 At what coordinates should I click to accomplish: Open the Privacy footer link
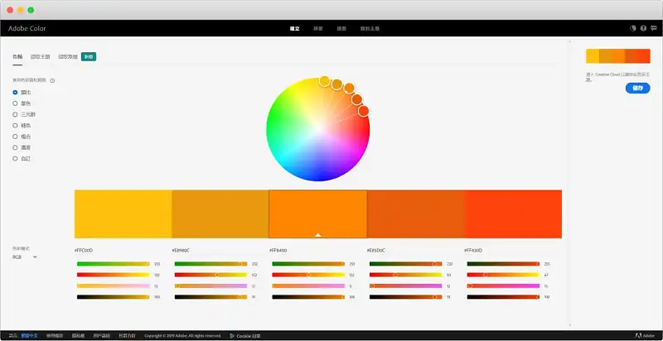78,336
